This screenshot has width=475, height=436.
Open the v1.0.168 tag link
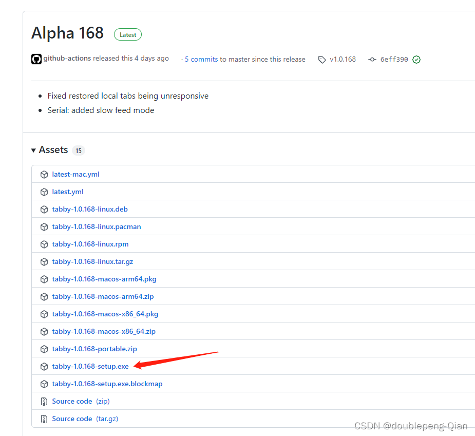coord(343,60)
